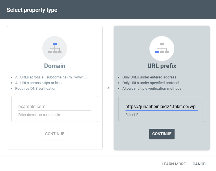Select the URL prefix heading text
The image size is (216, 171).
click(162, 66)
